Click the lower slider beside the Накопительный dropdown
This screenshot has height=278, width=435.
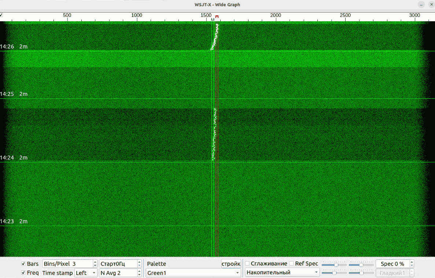(x=334, y=273)
